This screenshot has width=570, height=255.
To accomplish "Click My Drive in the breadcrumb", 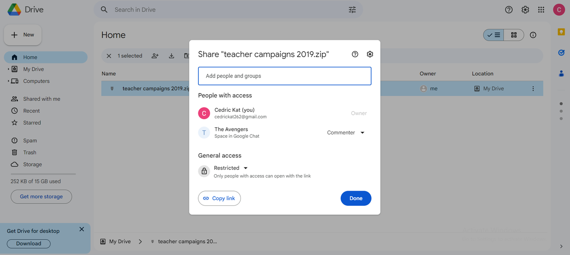I will point(116,242).
